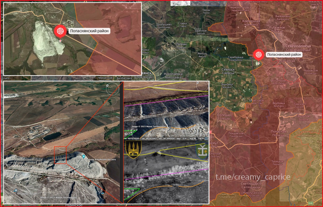Click the Троицкое village label
This screenshot has height=207, width=323.
pos(277,161)
